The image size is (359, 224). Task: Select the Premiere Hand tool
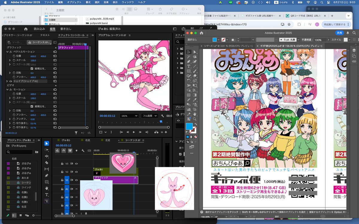tap(47, 188)
